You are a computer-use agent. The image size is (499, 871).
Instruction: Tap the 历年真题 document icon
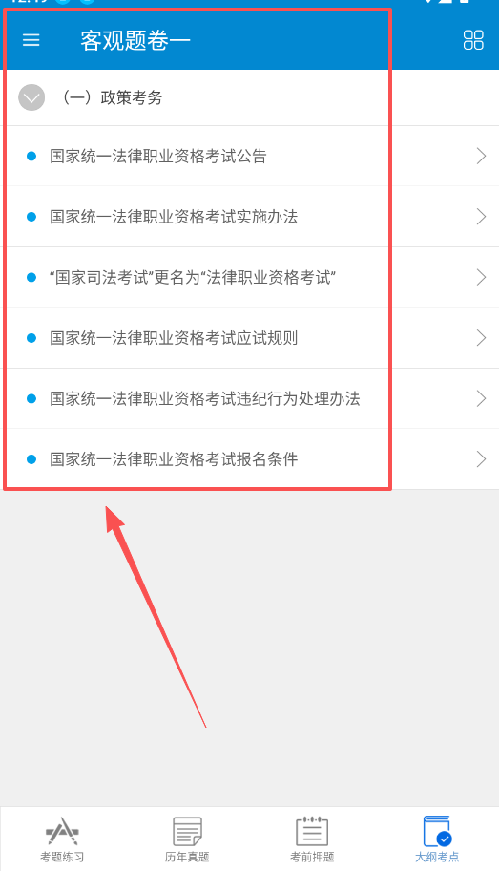187,831
